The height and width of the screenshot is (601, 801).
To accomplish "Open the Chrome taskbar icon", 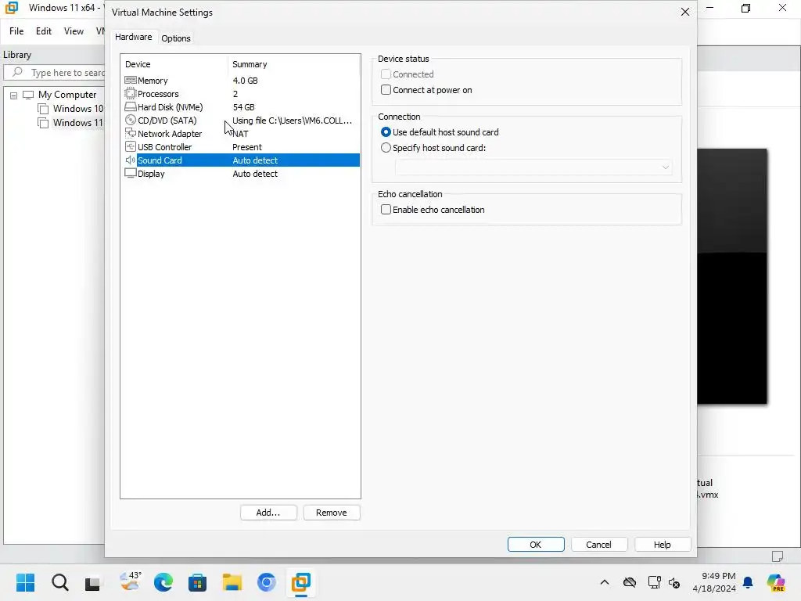I will pos(266,582).
